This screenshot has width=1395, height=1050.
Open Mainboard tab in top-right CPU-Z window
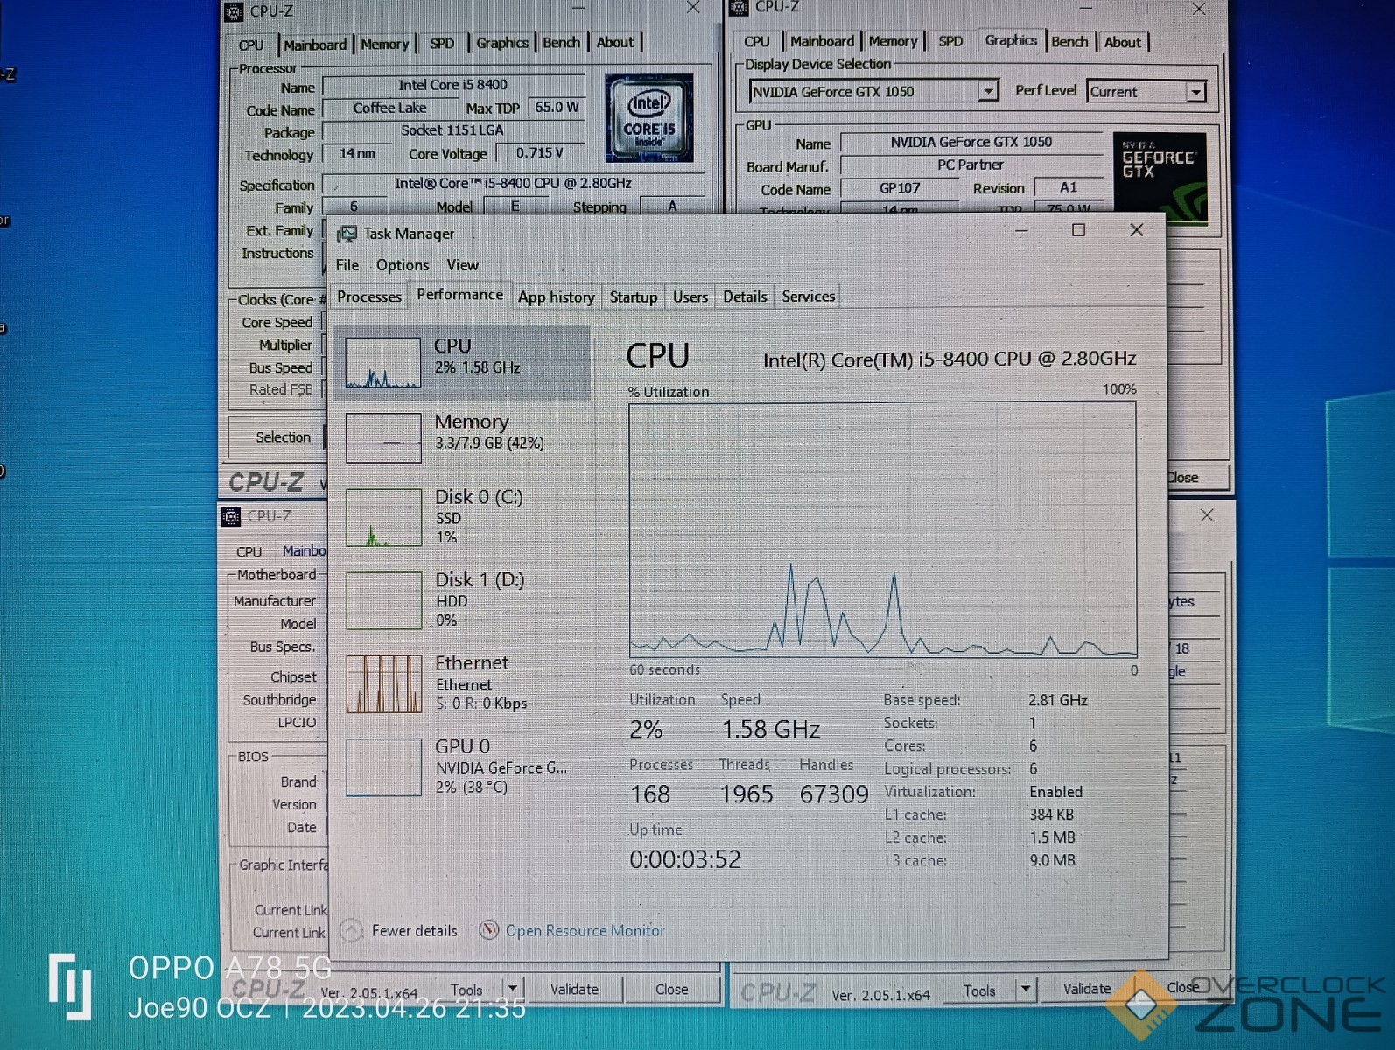[822, 41]
